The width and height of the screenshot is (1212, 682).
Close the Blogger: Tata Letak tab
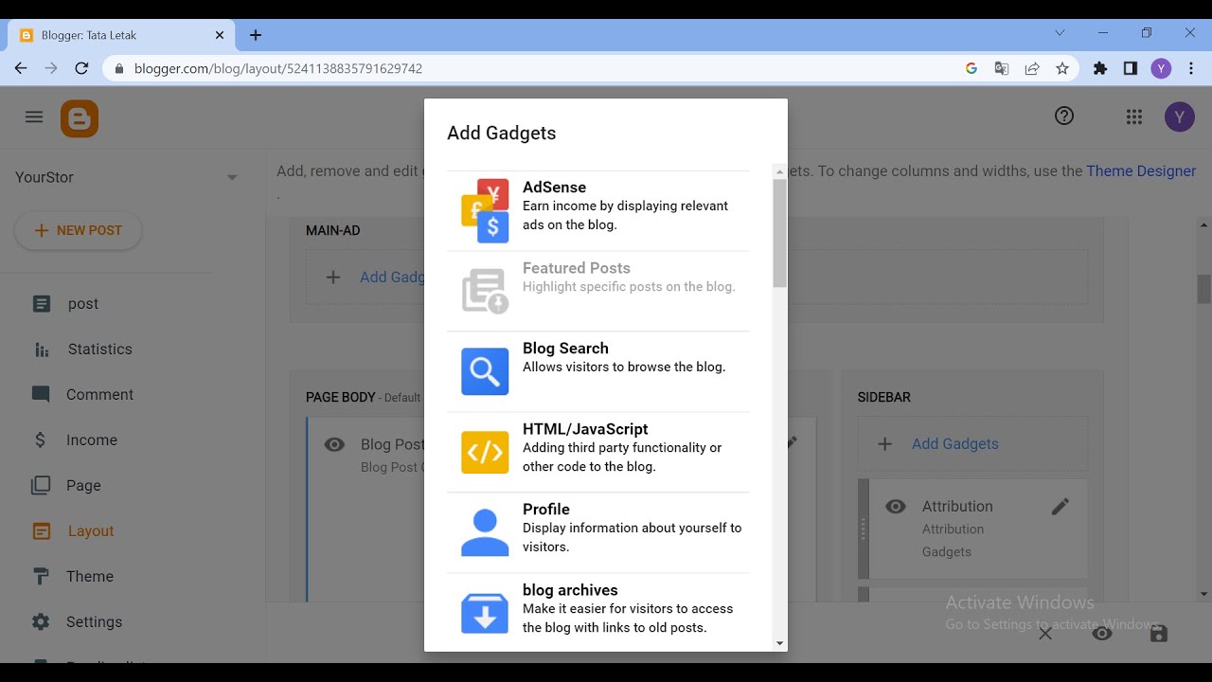[x=220, y=35]
